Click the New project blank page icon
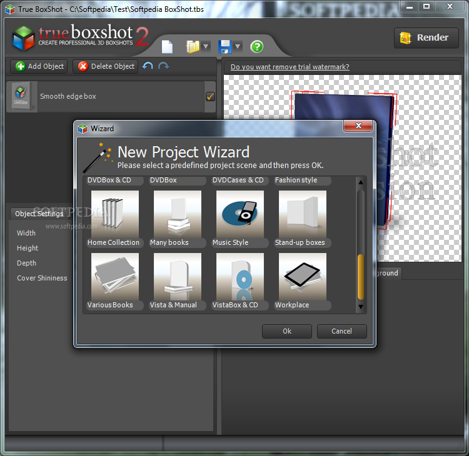Viewport: 469px width, 456px height. point(167,47)
